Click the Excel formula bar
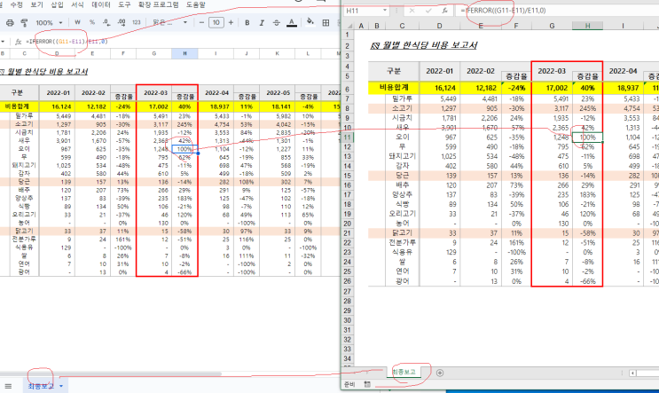 pyautogui.click(x=557, y=11)
